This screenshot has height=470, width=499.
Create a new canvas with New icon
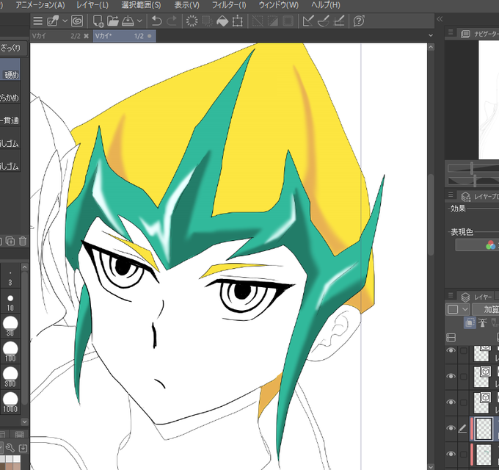click(98, 21)
